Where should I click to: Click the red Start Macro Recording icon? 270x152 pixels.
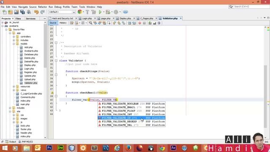[x=140, y=23]
